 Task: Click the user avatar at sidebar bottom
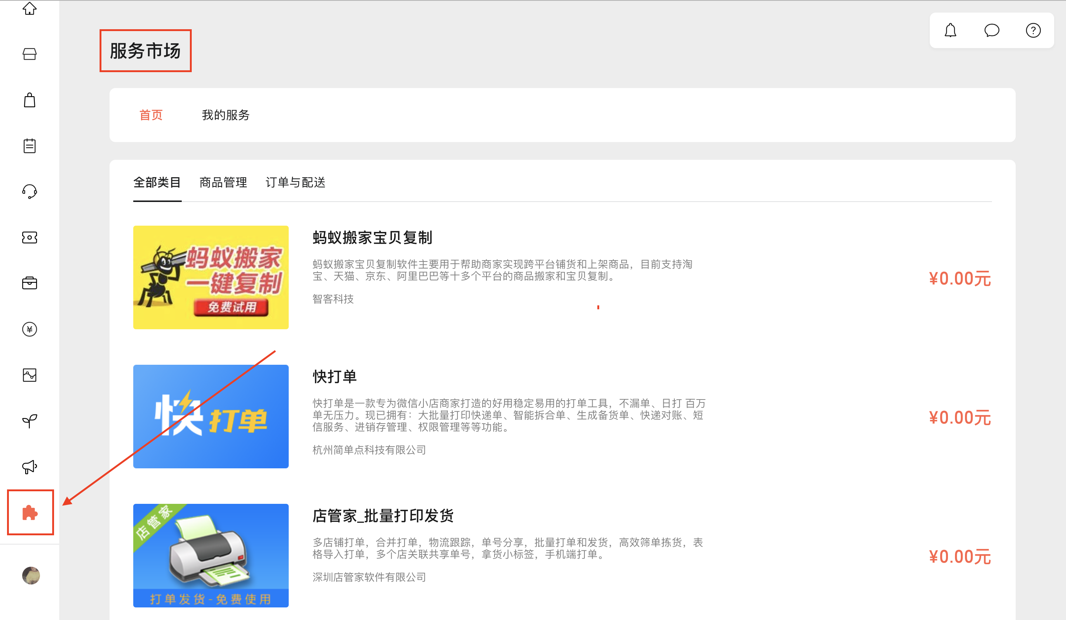31,576
